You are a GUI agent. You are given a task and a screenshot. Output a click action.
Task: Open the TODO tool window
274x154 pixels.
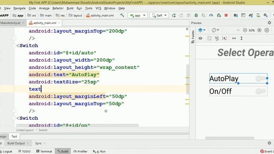click(24, 151)
